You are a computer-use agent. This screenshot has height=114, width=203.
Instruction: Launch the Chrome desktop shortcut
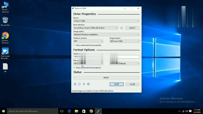[x=5, y=38]
